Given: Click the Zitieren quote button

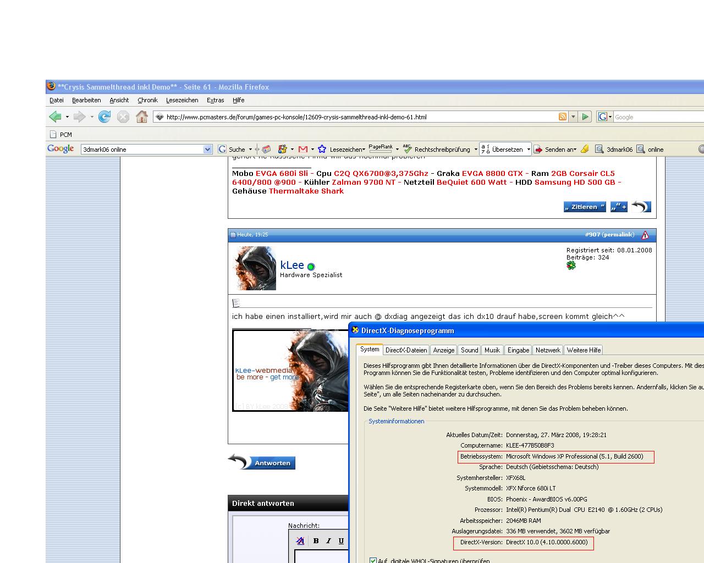Looking at the screenshot, I should [585, 207].
